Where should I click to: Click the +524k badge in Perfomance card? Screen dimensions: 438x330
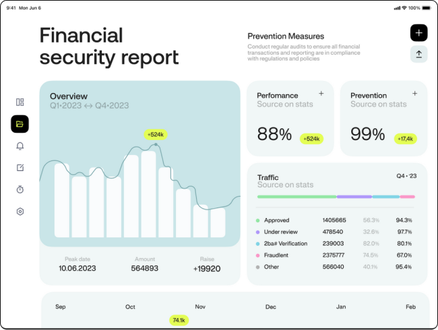311,139
